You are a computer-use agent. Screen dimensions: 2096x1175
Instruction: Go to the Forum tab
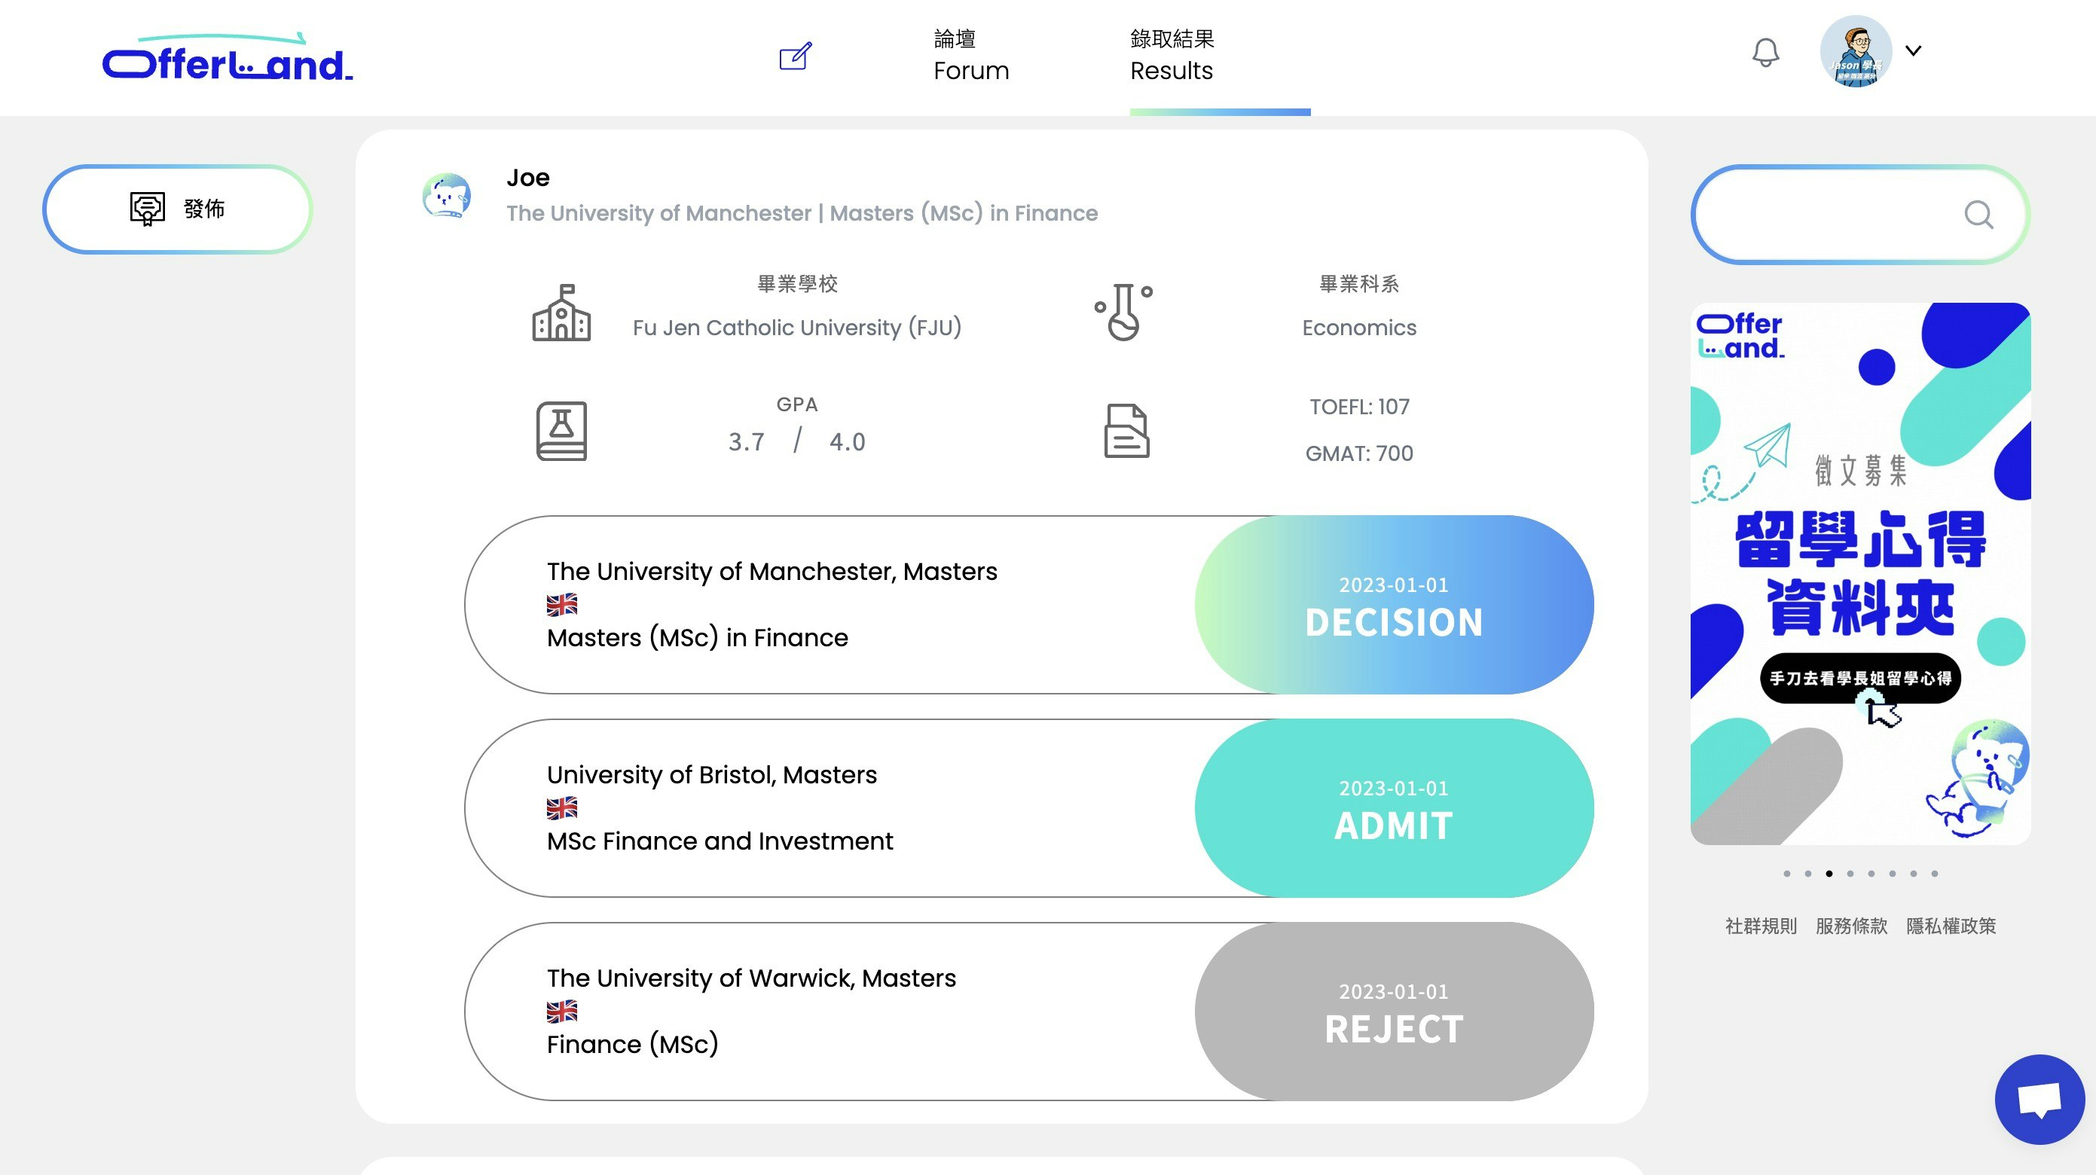(x=970, y=55)
